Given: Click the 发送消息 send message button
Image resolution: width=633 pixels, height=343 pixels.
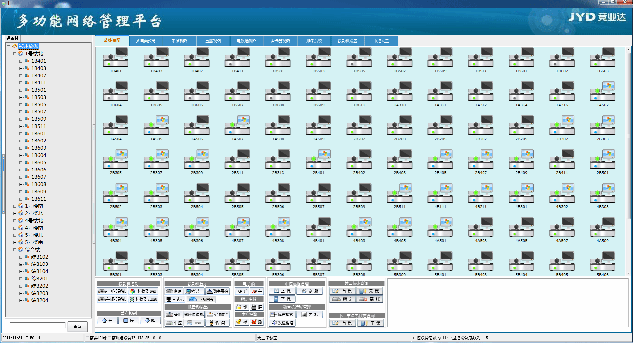Looking at the screenshot, I should (x=282, y=323).
